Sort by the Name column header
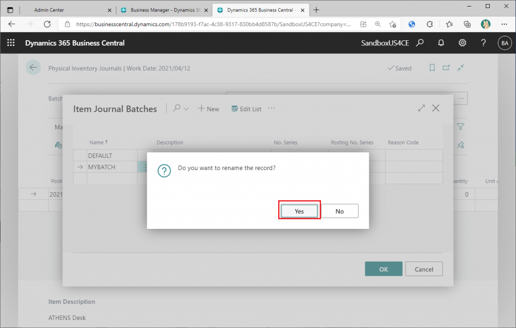This screenshot has width=516, height=328. pyautogui.click(x=98, y=142)
